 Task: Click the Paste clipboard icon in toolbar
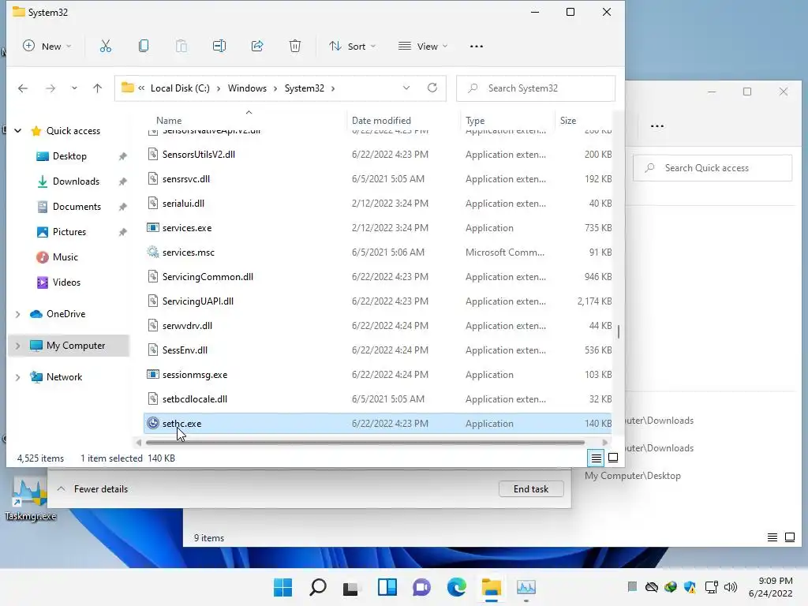click(x=181, y=47)
